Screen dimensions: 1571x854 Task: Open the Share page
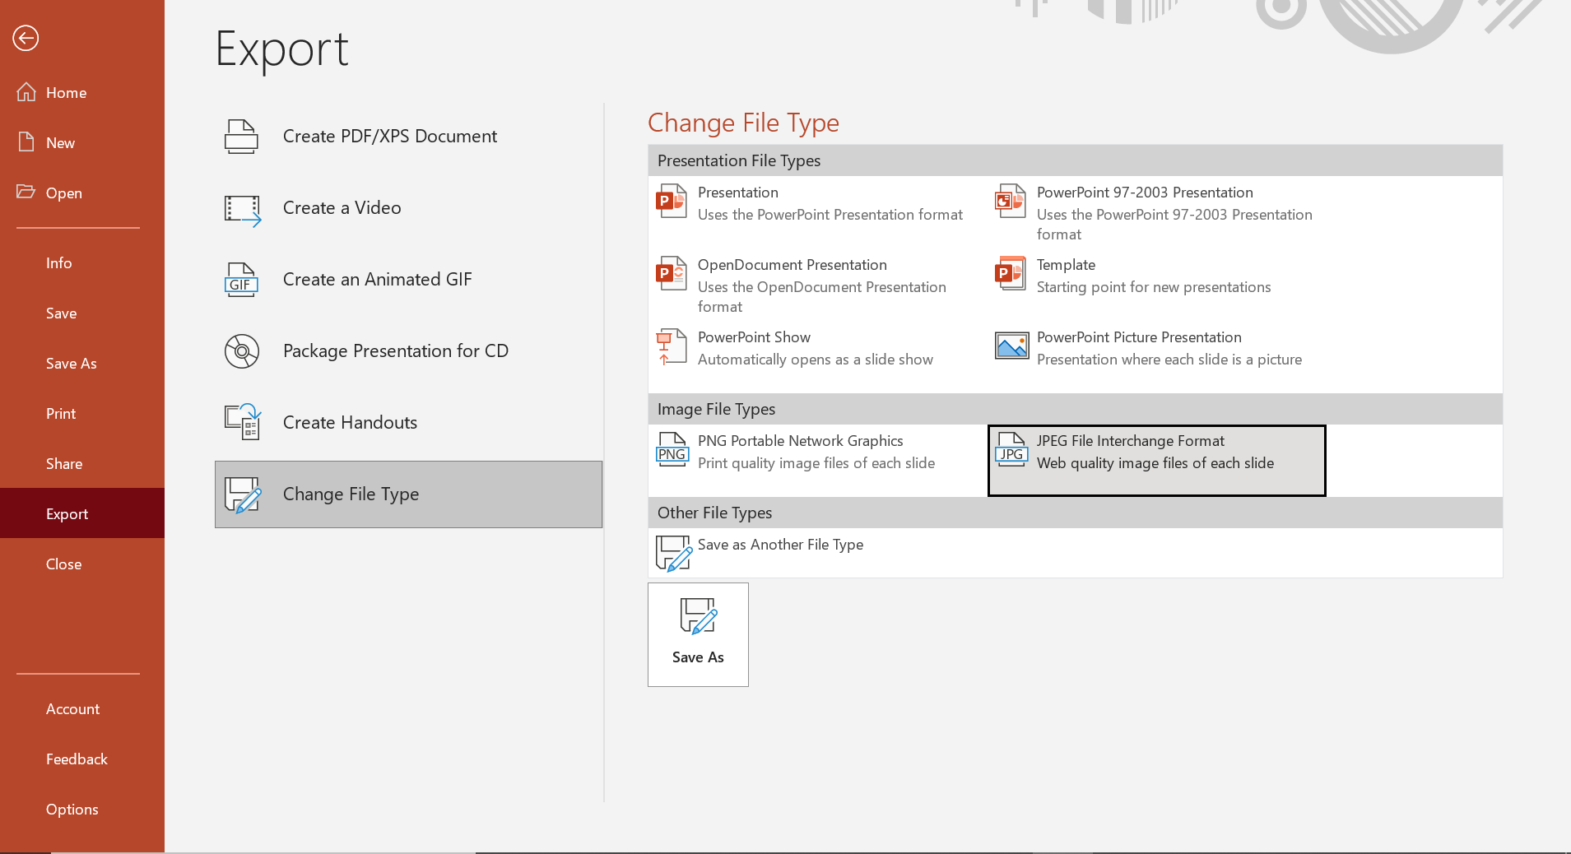[x=82, y=463]
